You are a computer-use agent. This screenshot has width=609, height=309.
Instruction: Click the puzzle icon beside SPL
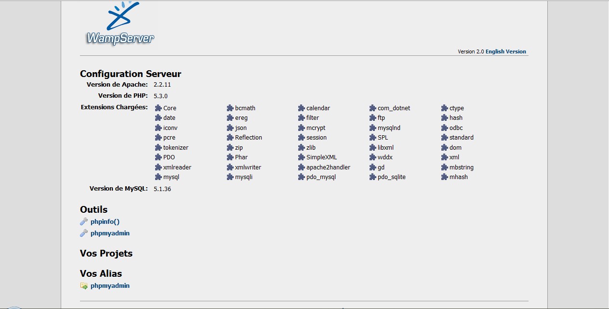[373, 138]
